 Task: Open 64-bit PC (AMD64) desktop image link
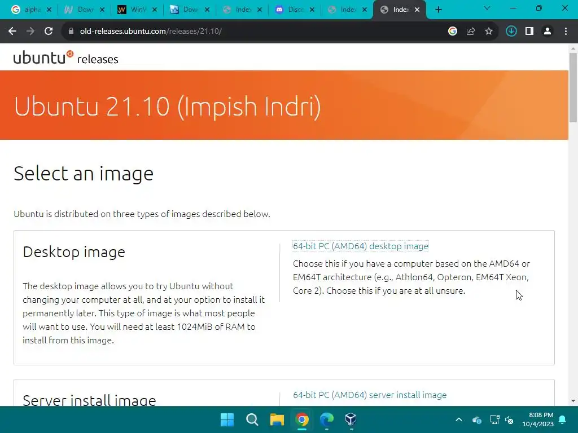click(x=361, y=246)
